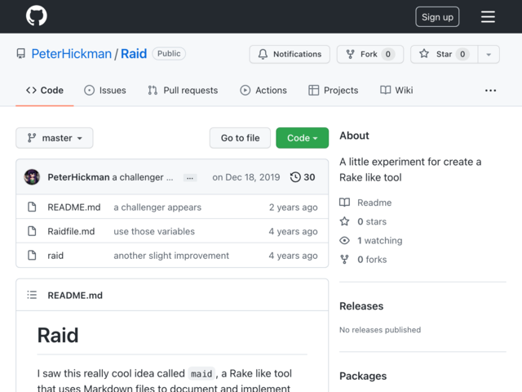
Task: Click the Star count badge
Action: click(462, 54)
